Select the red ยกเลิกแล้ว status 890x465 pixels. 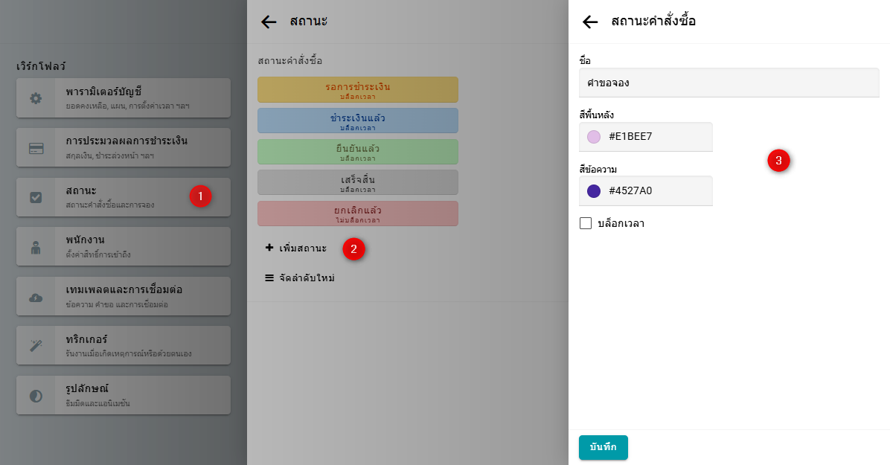(x=357, y=214)
